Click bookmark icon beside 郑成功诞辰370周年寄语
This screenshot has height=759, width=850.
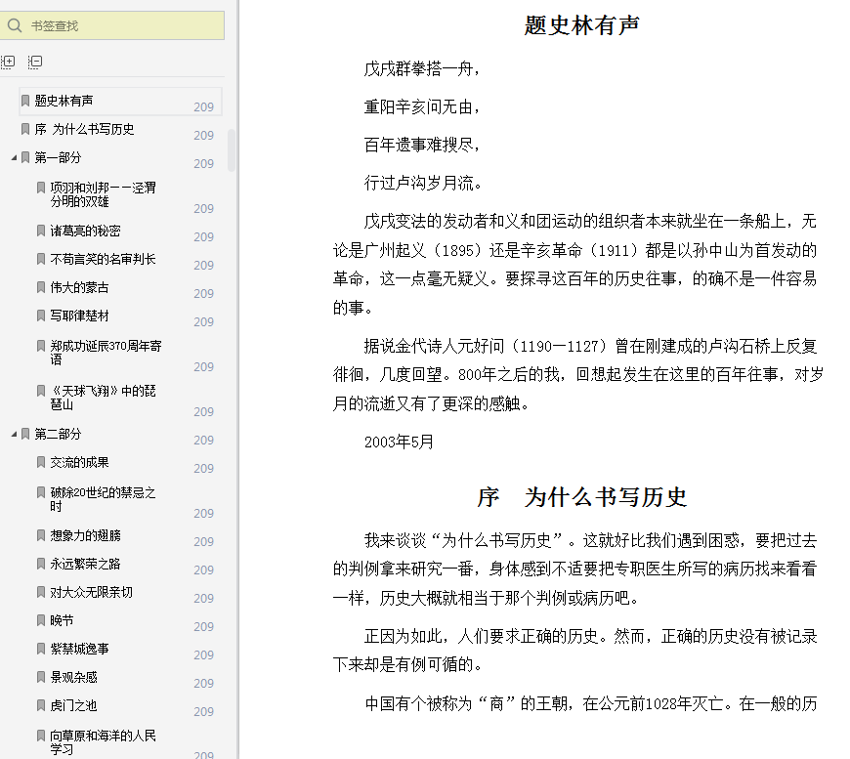click(41, 346)
